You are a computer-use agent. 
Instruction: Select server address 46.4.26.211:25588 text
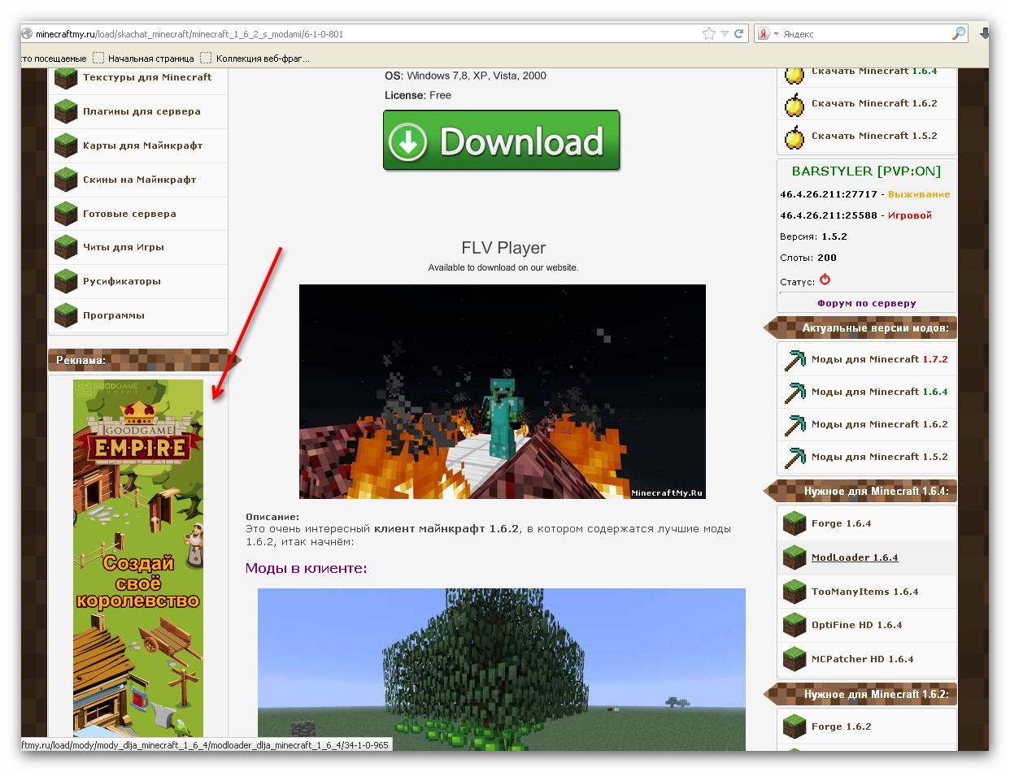[829, 215]
